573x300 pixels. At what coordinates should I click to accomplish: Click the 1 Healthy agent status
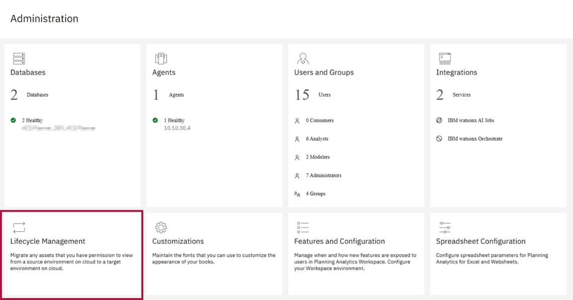(x=174, y=120)
